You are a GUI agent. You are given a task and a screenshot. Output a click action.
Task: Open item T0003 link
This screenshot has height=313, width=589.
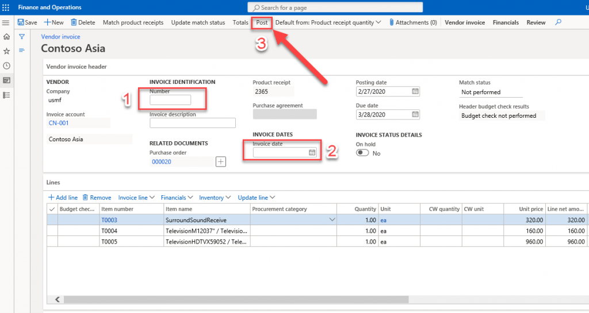pyautogui.click(x=109, y=220)
